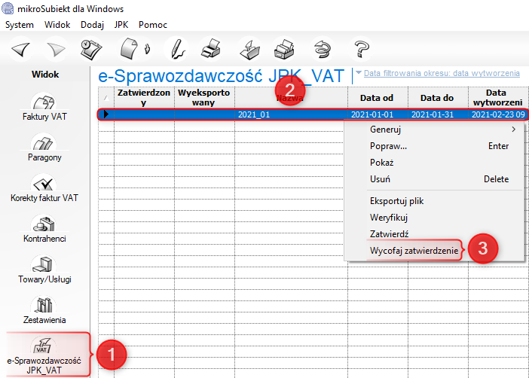Open the new document dropdown arrow

point(147,49)
